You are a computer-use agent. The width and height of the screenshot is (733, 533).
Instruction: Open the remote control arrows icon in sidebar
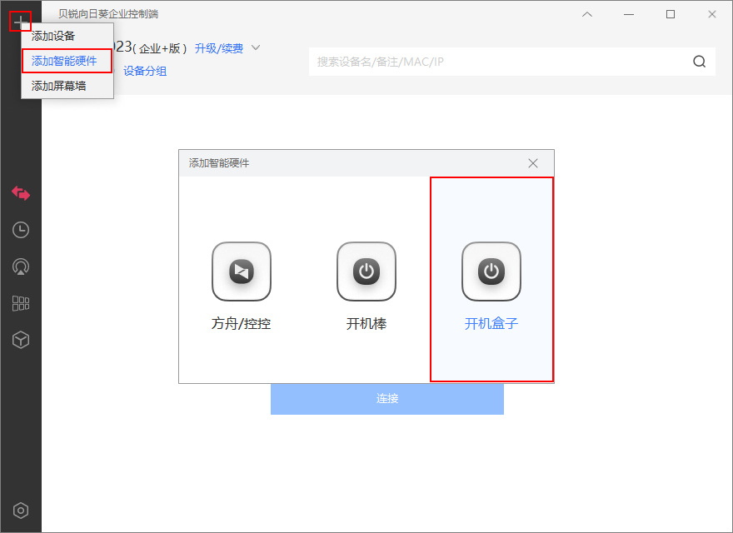tap(21, 193)
